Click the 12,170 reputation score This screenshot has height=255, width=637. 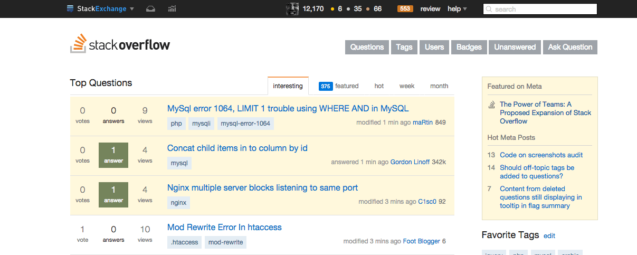[x=313, y=9]
